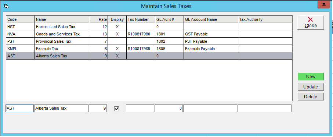Click the GST Payable cell
The image size is (333, 137).
click(x=211, y=34)
